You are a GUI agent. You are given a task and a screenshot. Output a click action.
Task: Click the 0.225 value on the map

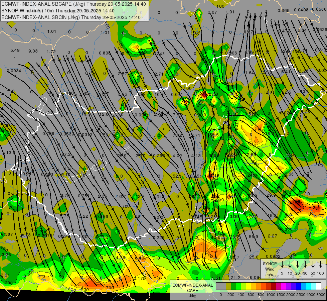(159, 238)
